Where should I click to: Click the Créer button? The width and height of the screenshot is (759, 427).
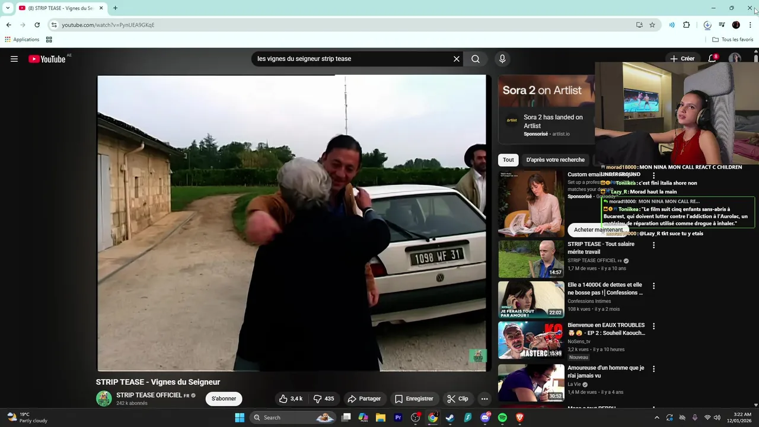683,59
